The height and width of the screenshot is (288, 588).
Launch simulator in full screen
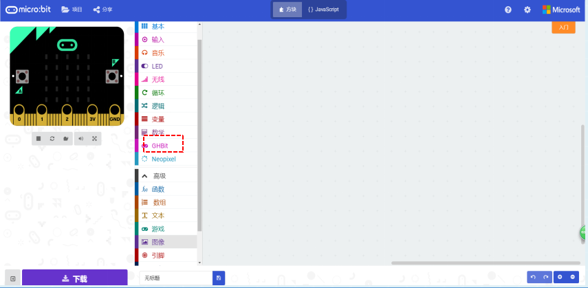coord(94,139)
